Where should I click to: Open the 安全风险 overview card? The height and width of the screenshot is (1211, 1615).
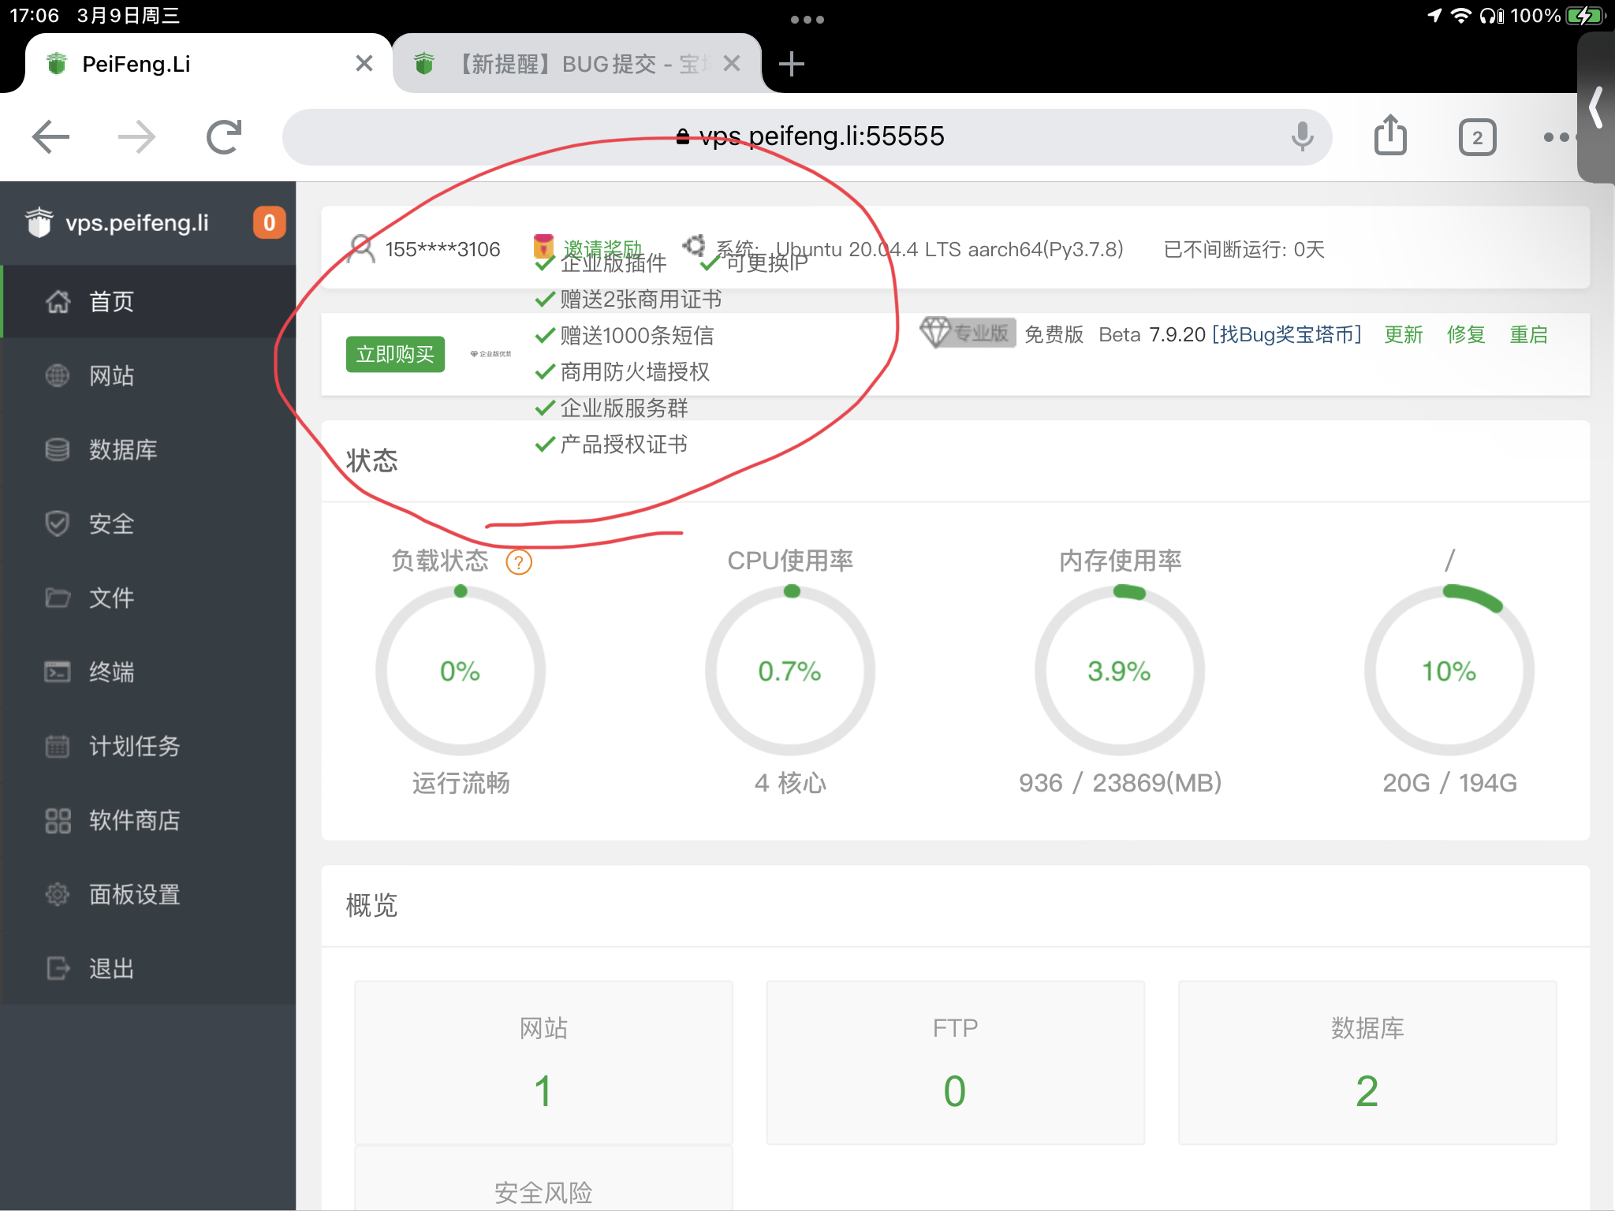(x=543, y=1179)
